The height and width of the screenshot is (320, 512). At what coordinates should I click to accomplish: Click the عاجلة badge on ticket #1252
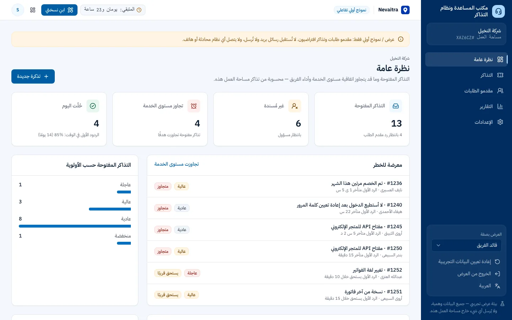(x=192, y=273)
